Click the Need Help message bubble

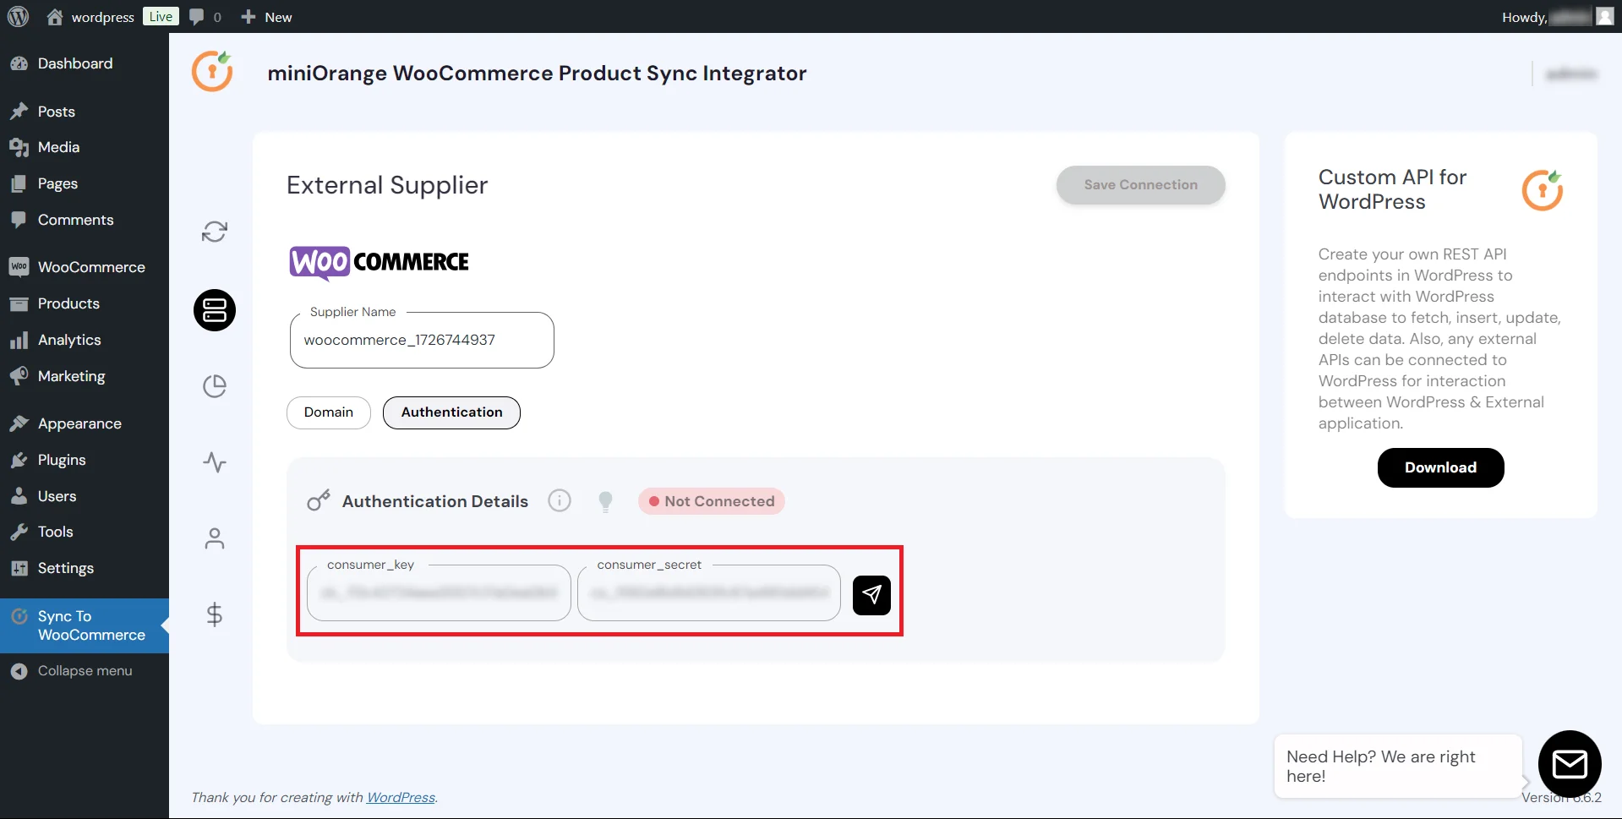(1398, 767)
